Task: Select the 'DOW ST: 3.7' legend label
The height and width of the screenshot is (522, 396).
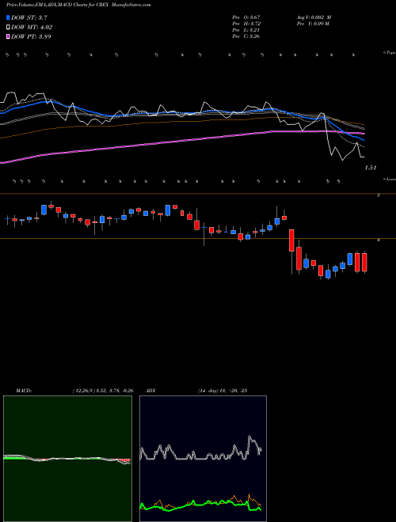Action: [29, 17]
